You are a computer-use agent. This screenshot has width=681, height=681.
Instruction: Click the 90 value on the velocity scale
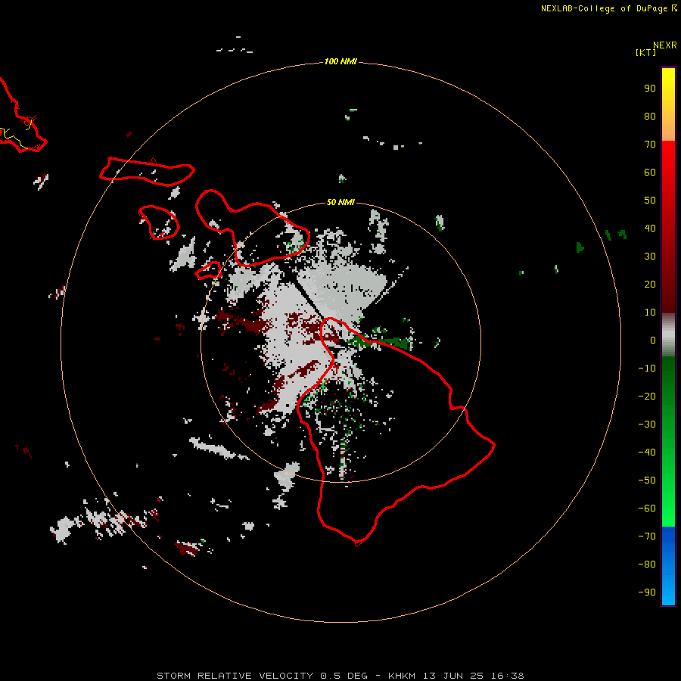click(650, 89)
